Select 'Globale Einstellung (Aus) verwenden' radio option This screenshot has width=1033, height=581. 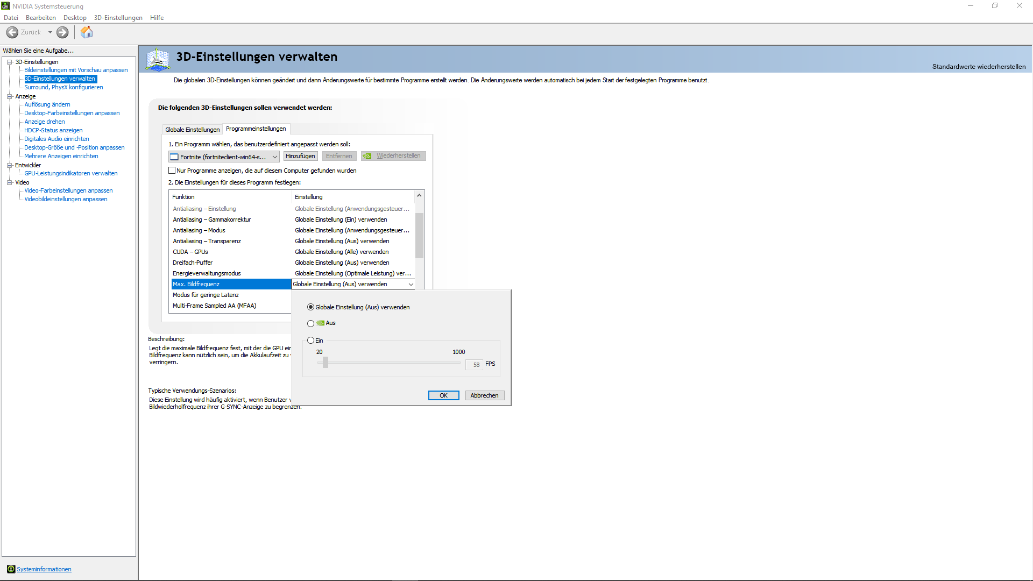tap(310, 307)
